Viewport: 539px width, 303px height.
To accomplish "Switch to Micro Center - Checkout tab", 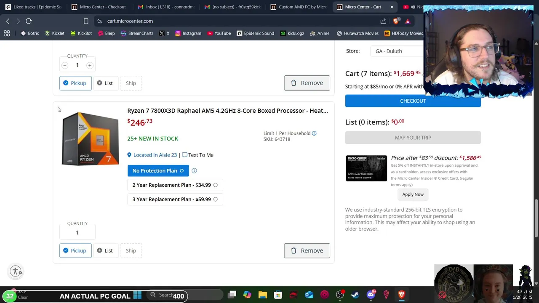I will [99, 7].
